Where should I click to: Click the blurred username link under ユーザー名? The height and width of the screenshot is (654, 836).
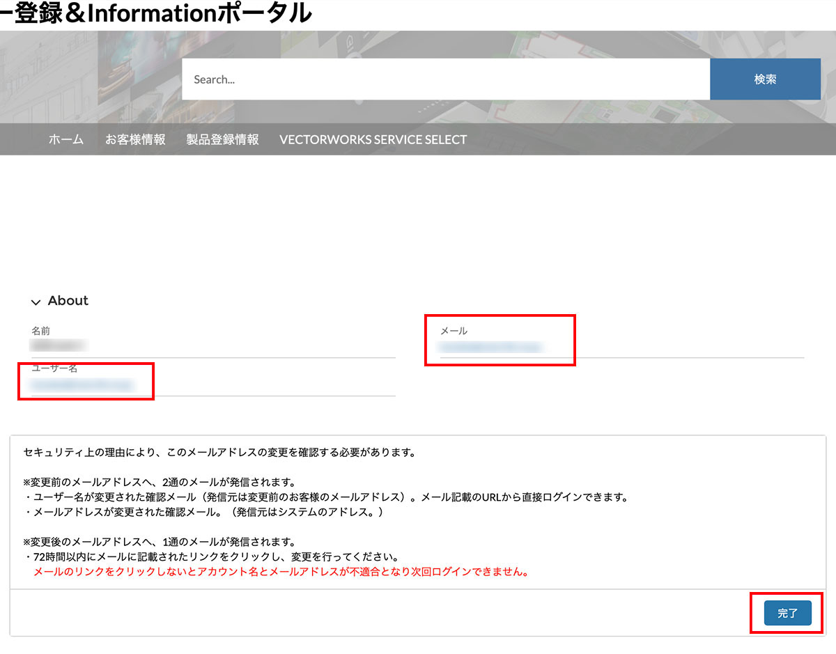(82, 384)
